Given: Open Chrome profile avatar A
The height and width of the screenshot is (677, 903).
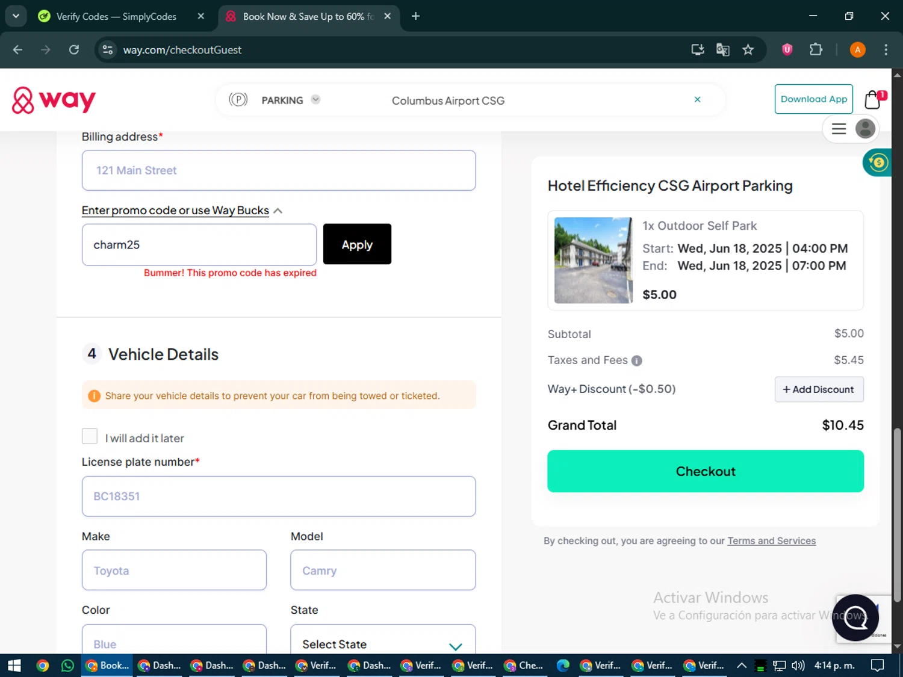Looking at the screenshot, I should click(857, 49).
